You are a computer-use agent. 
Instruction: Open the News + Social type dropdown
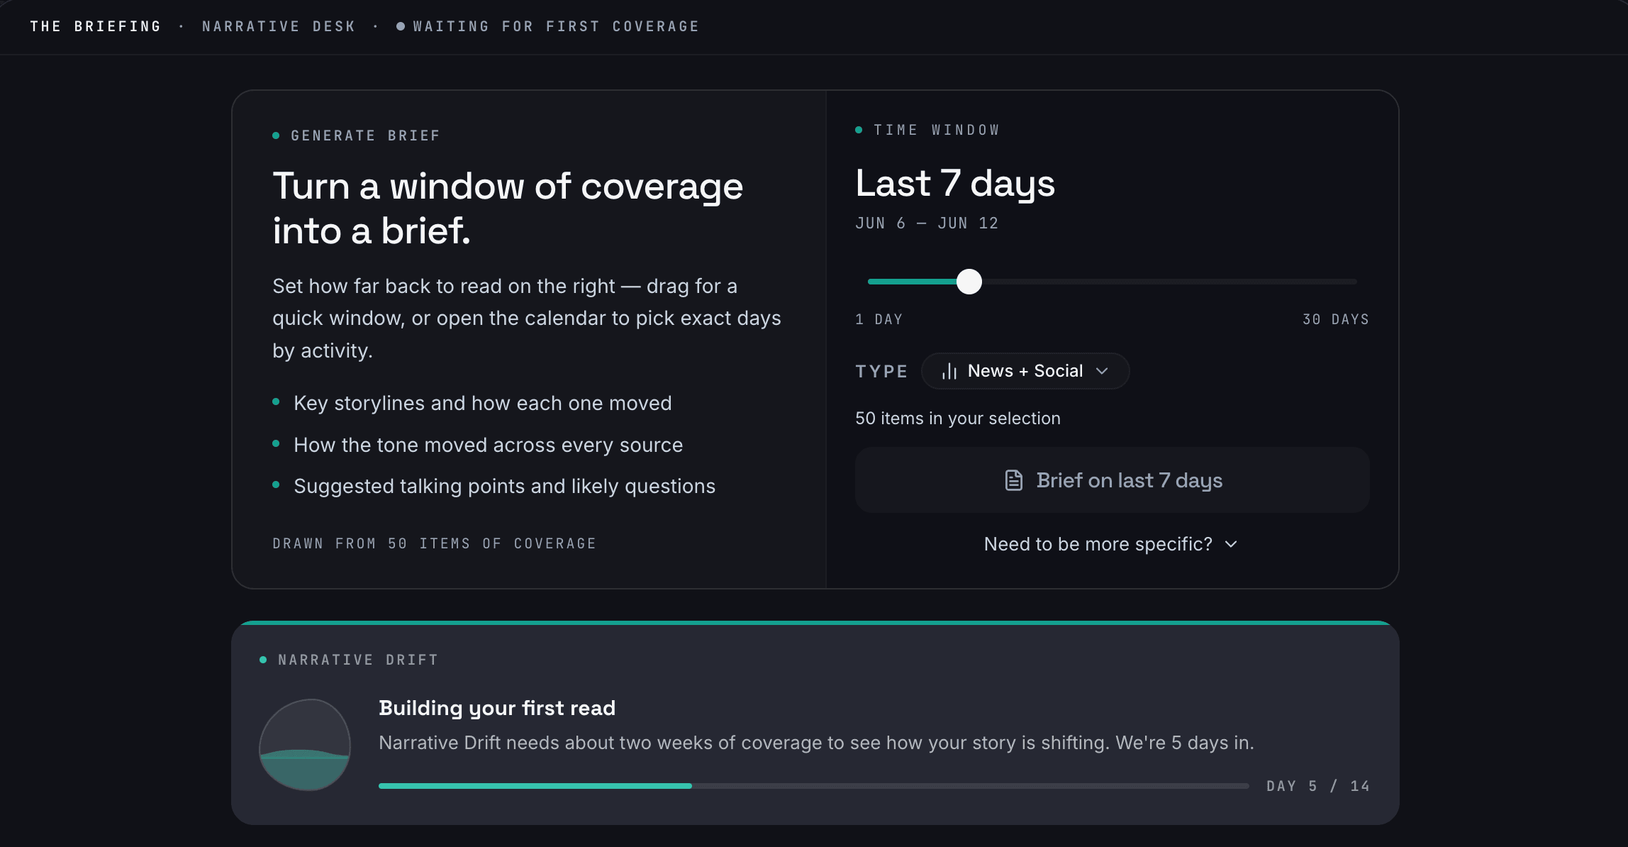click(x=1025, y=371)
